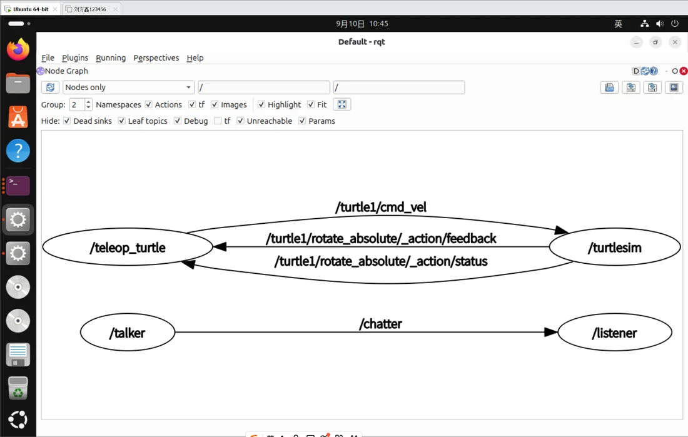Select the /turtlesim node
This screenshot has height=437, width=688.
click(x=615, y=247)
